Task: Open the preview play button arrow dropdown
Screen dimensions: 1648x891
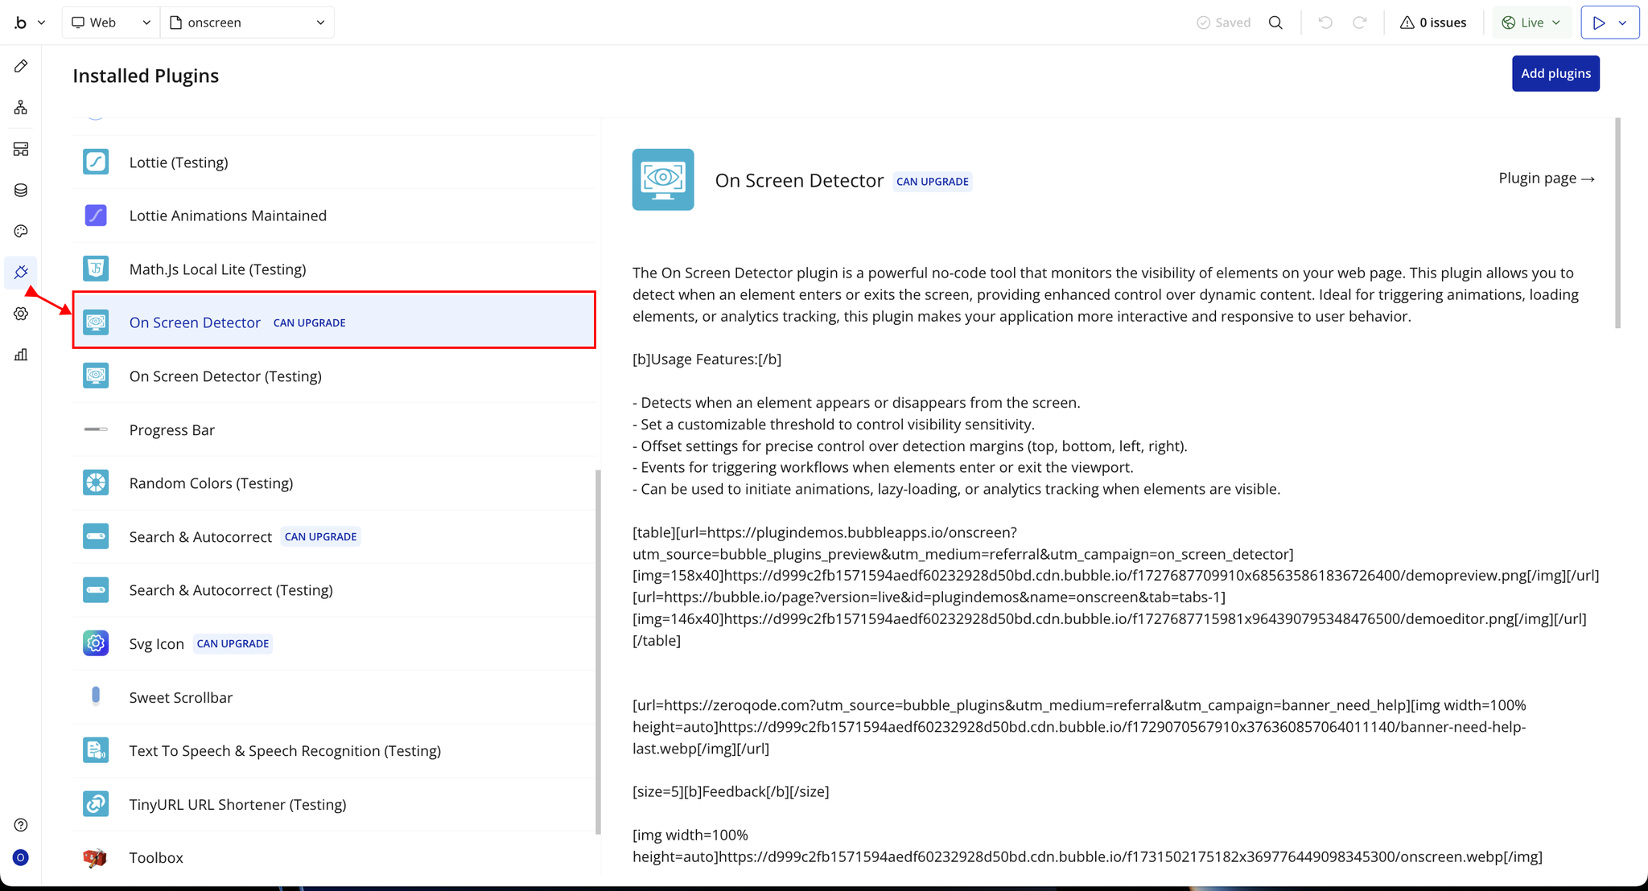Action: [1623, 23]
